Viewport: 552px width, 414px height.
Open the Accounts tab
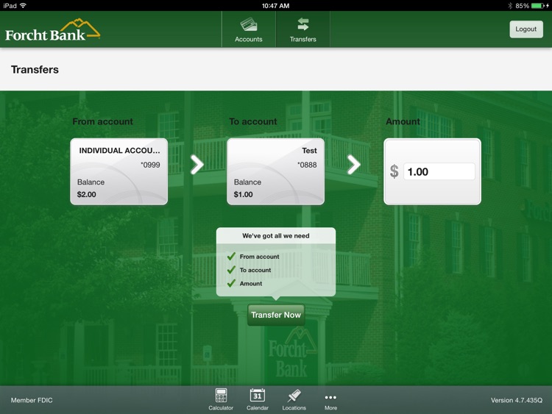pyautogui.click(x=249, y=29)
